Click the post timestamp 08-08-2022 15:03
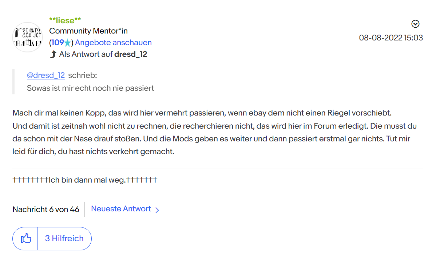432x258 pixels. [391, 38]
